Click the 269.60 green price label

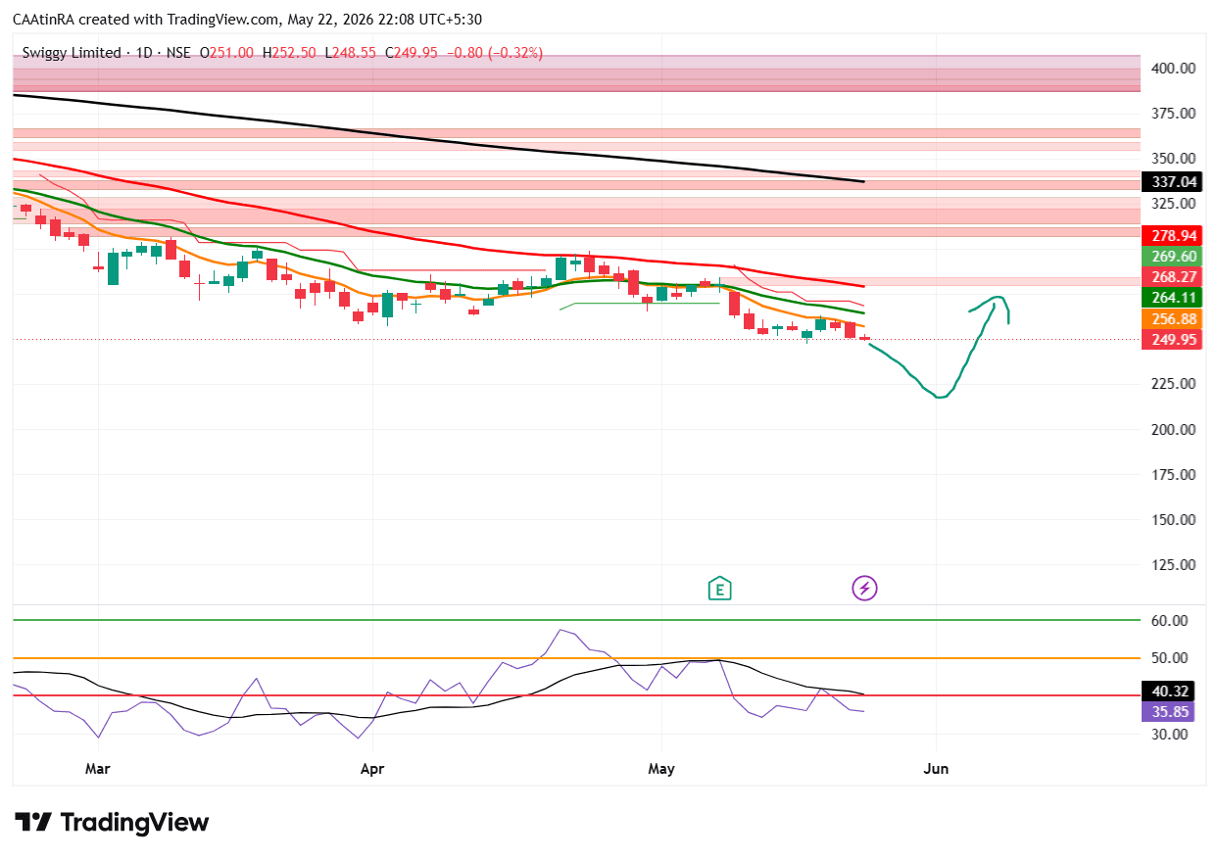coord(1173,257)
